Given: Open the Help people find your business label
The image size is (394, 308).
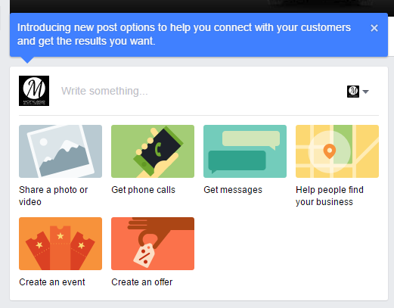Looking at the screenshot, I should click(330, 196).
